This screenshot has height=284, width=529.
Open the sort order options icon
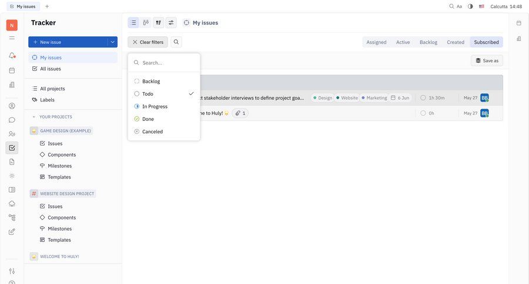coord(158,22)
